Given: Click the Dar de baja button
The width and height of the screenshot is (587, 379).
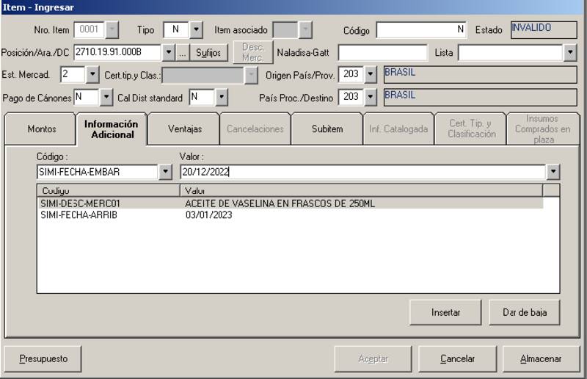Looking at the screenshot, I should pyautogui.click(x=525, y=312).
